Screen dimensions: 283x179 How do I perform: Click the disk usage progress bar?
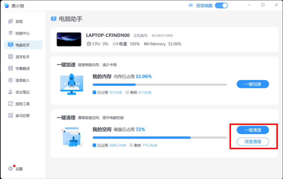click(160, 138)
